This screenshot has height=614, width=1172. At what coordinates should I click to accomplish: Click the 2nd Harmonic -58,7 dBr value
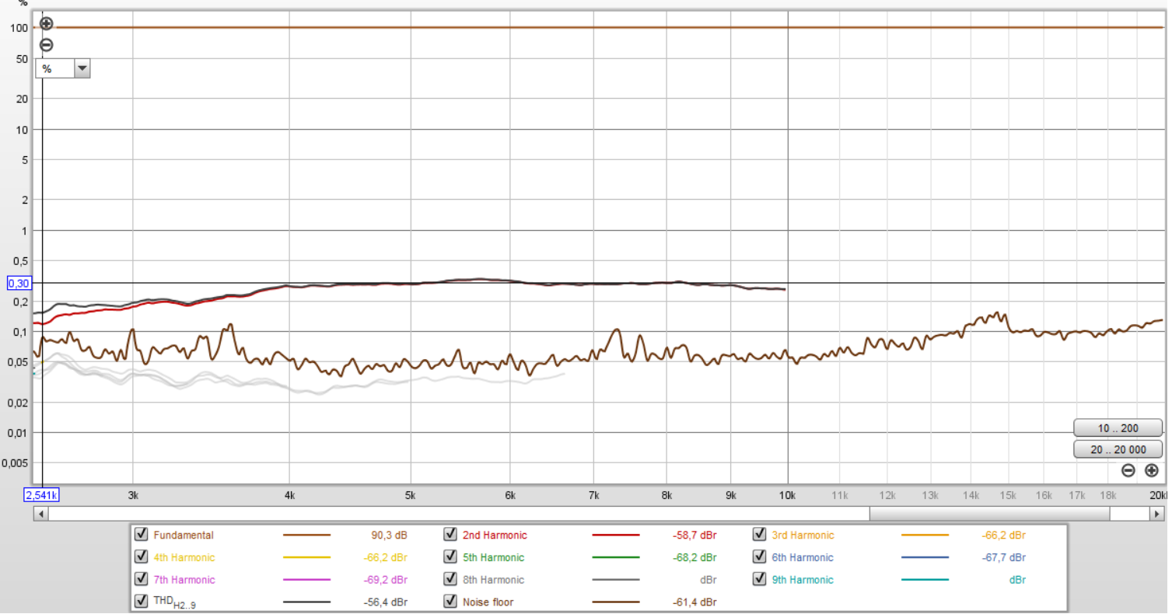click(694, 536)
